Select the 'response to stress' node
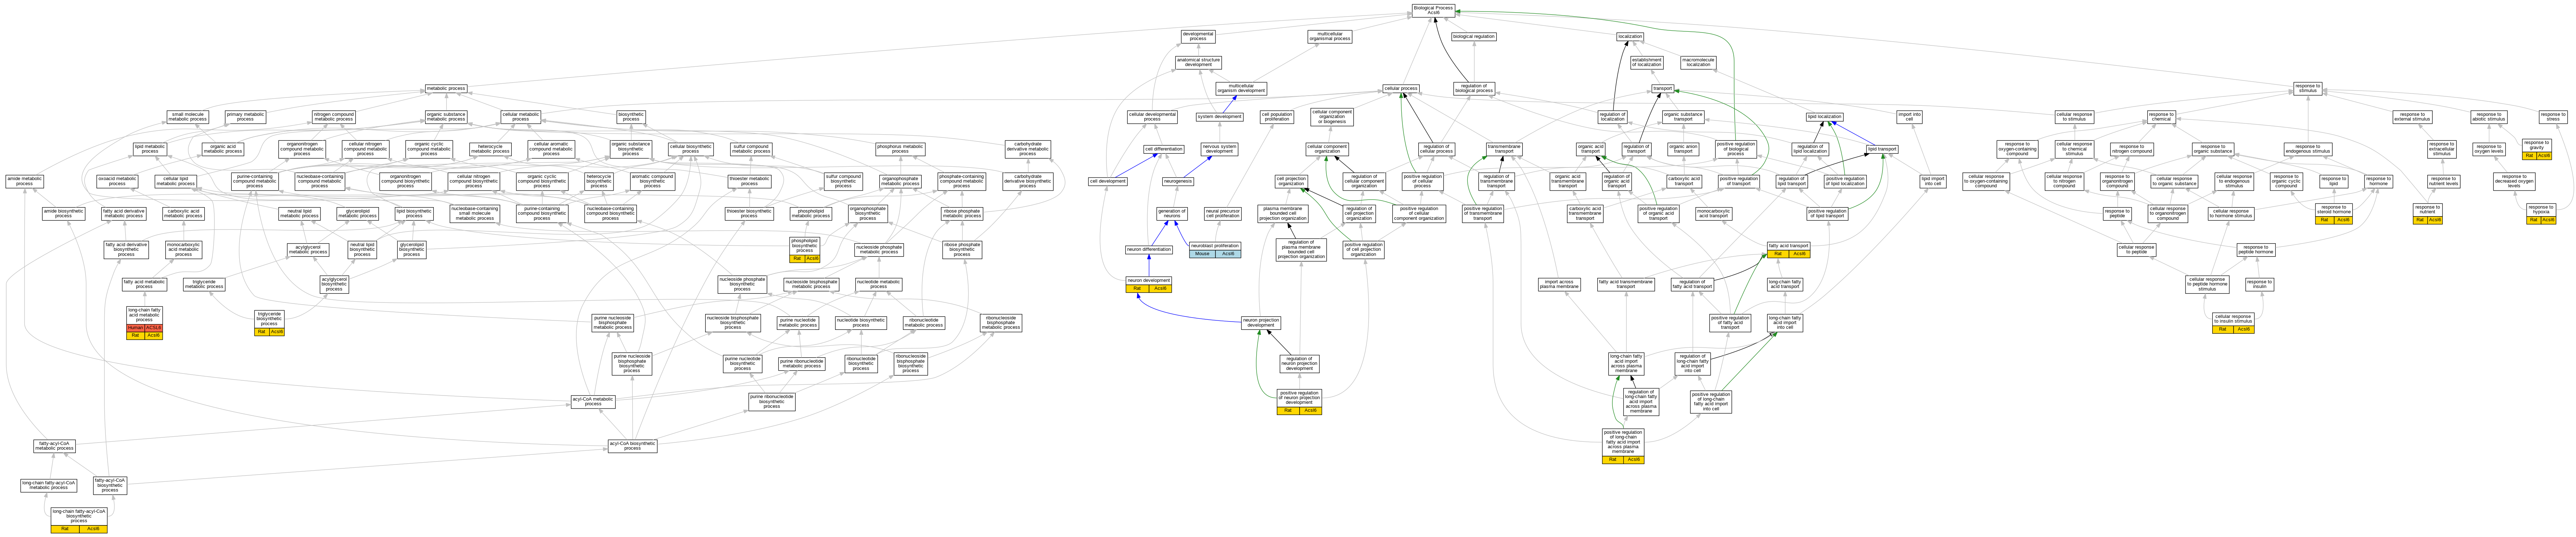This screenshot has height=537, width=2576. [x=2552, y=117]
